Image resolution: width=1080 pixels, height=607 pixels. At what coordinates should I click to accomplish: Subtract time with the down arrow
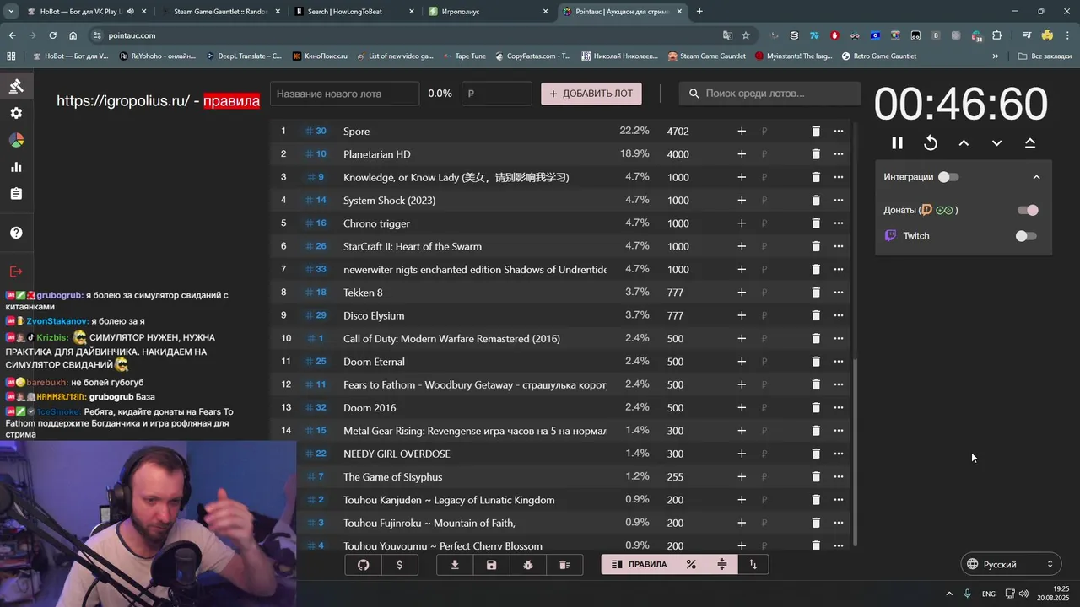pyautogui.click(x=996, y=143)
